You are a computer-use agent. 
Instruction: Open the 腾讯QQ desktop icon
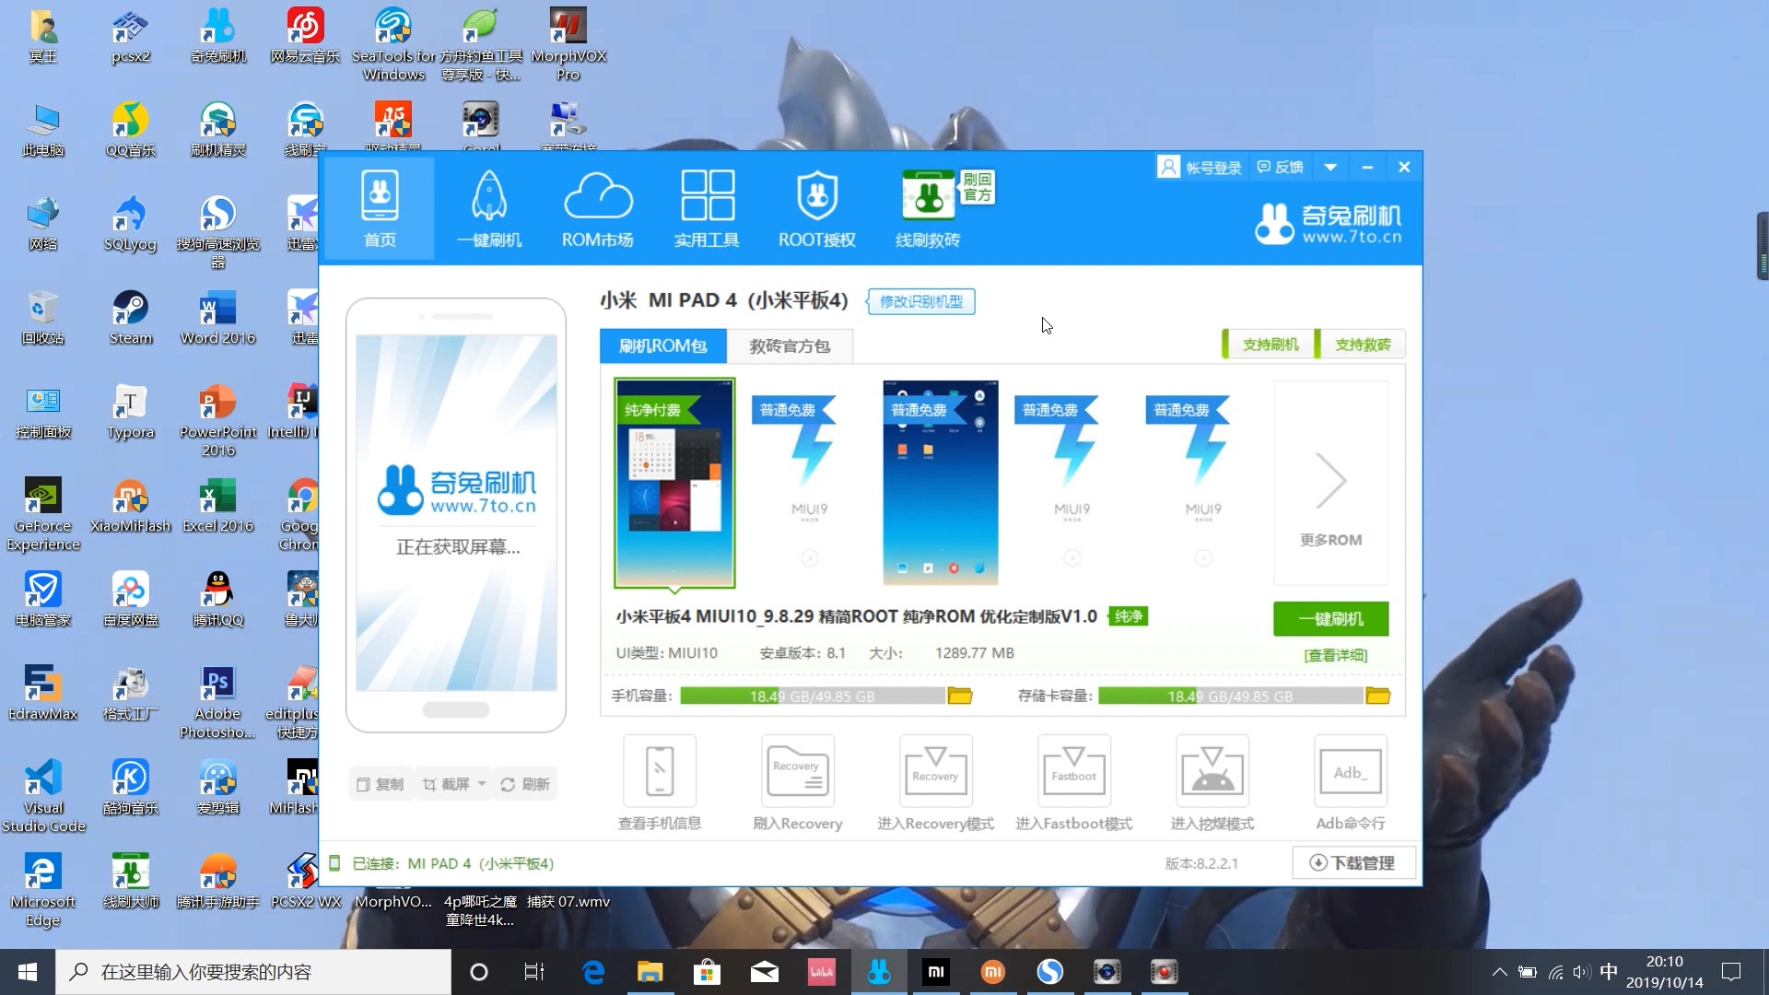pyautogui.click(x=218, y=600)
